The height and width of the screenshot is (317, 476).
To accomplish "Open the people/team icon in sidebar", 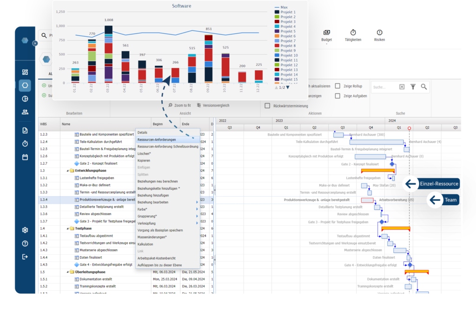I will click(25, 112).
